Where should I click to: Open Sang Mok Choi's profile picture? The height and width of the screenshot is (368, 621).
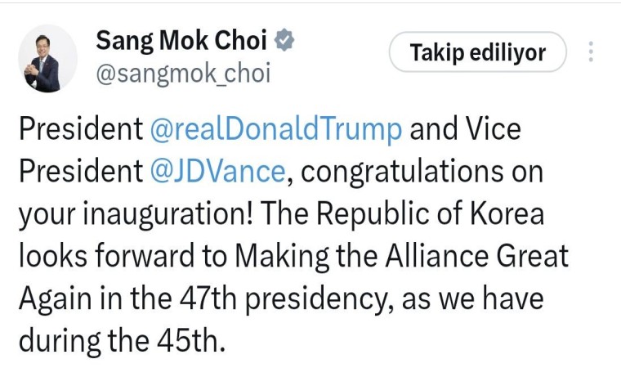[x=47, y=58]
